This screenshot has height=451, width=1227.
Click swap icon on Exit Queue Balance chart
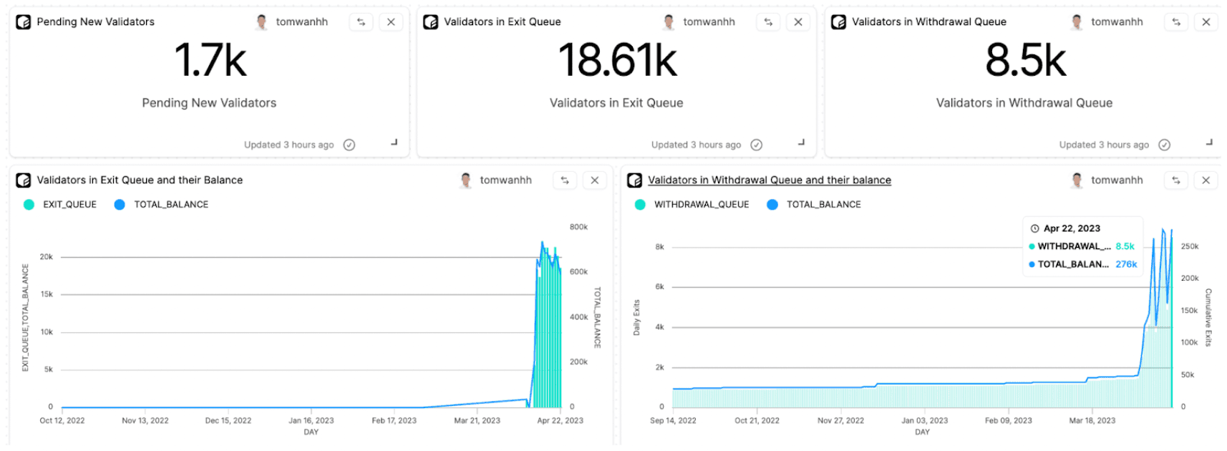coord(564,180)
